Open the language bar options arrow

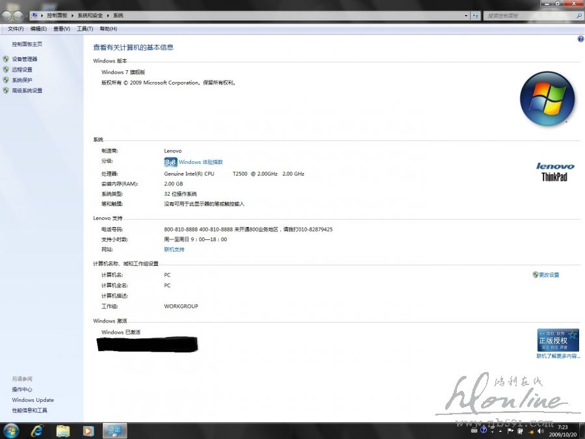493,432
